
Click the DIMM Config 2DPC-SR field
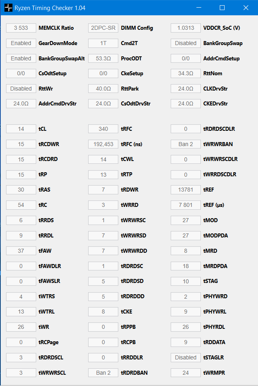103,28
